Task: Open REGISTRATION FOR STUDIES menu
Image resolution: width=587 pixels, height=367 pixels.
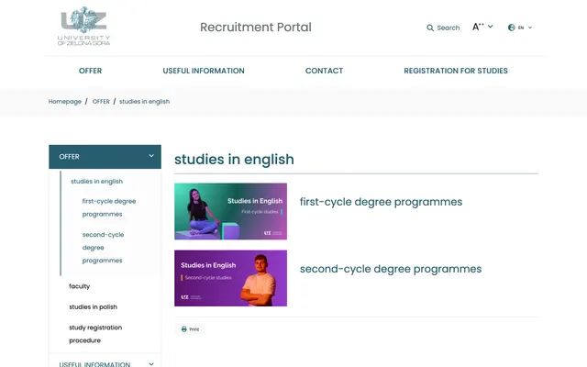Action: coord(456,71)
